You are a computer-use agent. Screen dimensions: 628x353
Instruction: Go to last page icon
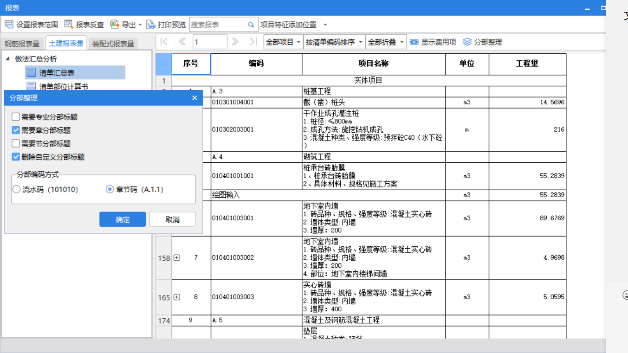pyautogui.click(x=253, y=42)
